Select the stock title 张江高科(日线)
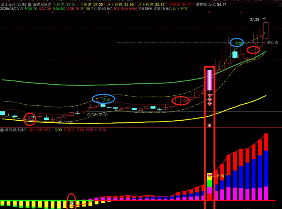Screen dimensions: 282x209 pyautogui.click(x=13, y=5)
